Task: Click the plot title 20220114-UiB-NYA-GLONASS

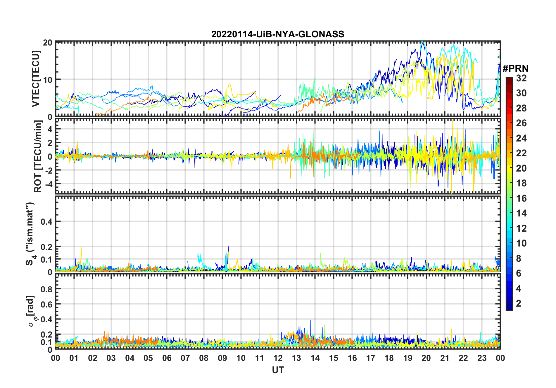Action: (x=278, y=34)
